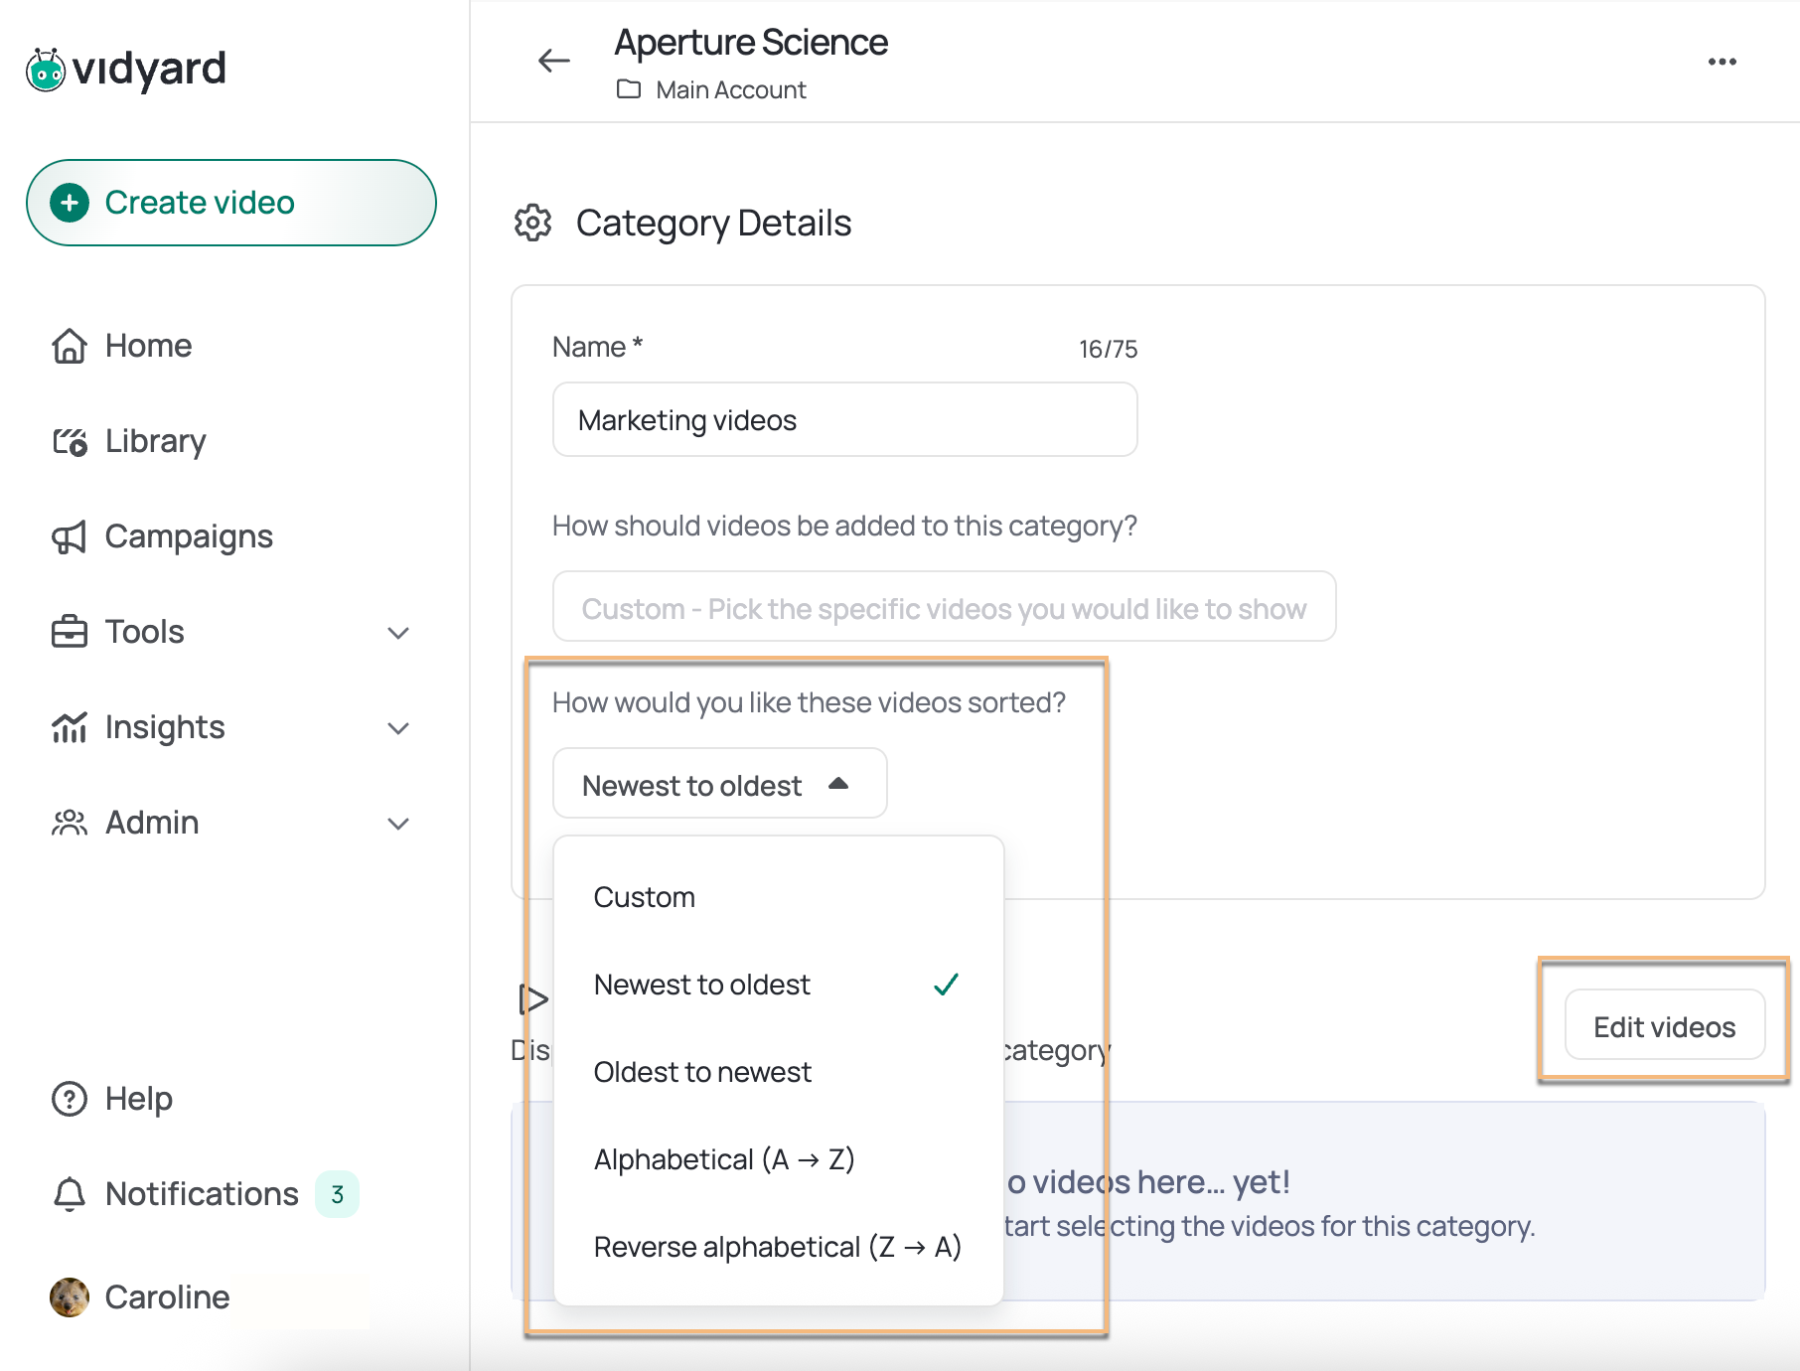Click the Home house icon

tap(70, 346)
